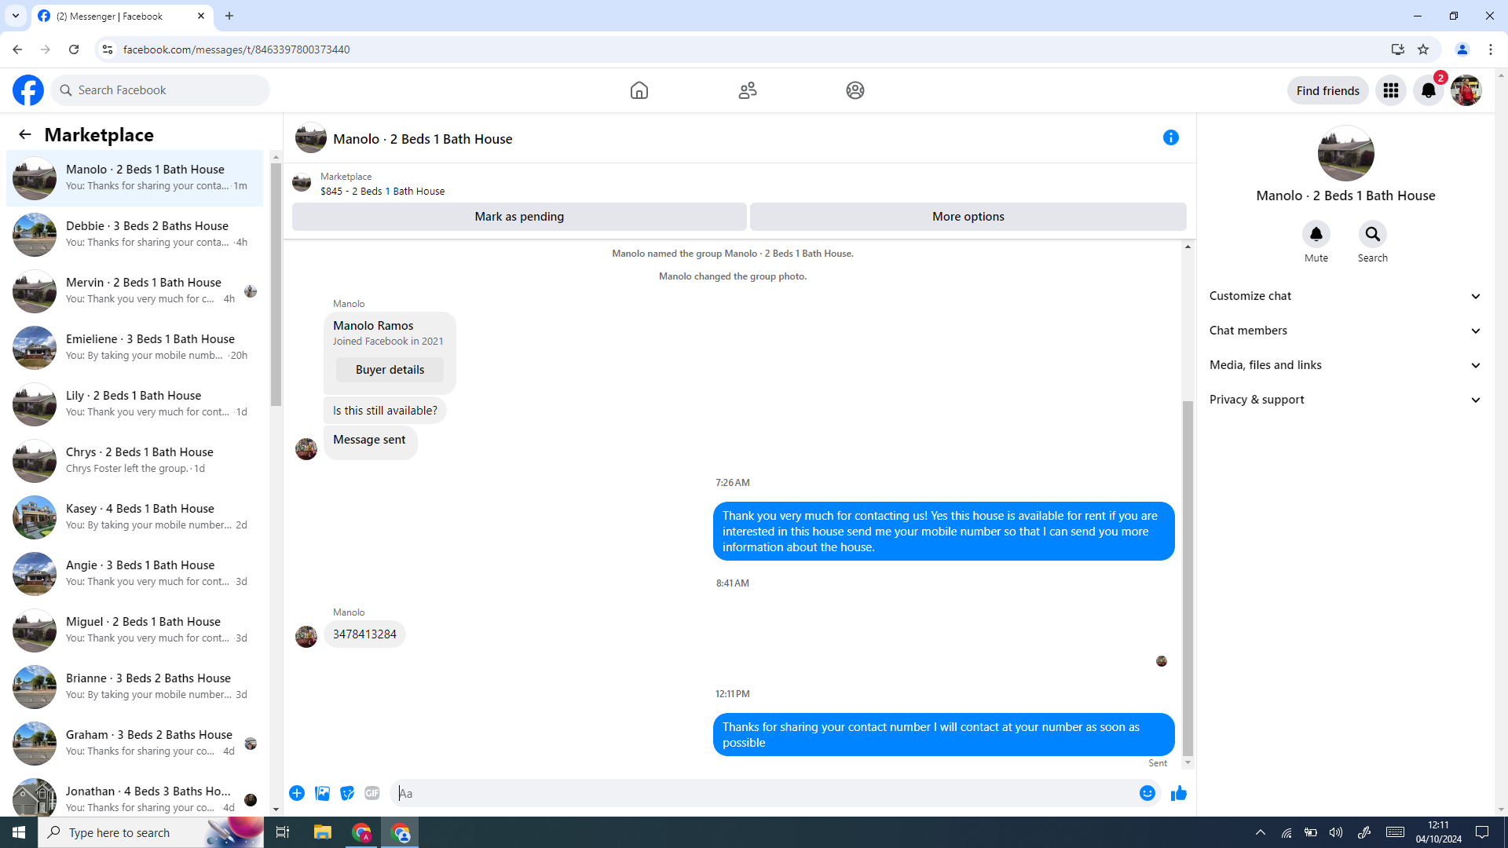Open Chrome's three-dot menu

(1491, 49)
